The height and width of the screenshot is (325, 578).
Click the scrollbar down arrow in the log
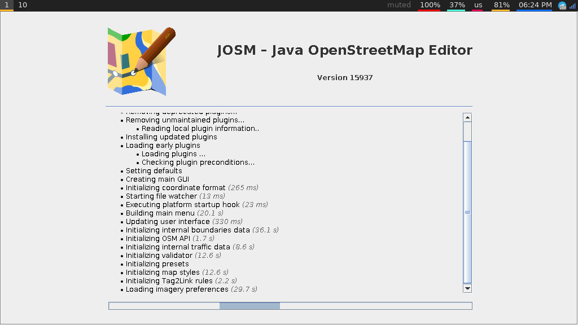(x=467, y=288)
